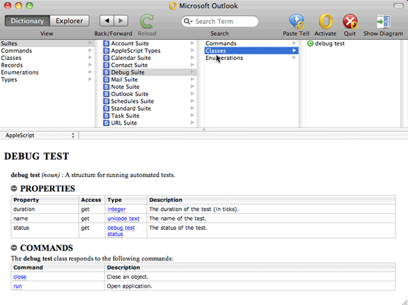Click the URL Suite S icon
The width and height of the screenshot is (408, 305).
tap(106, 123)
